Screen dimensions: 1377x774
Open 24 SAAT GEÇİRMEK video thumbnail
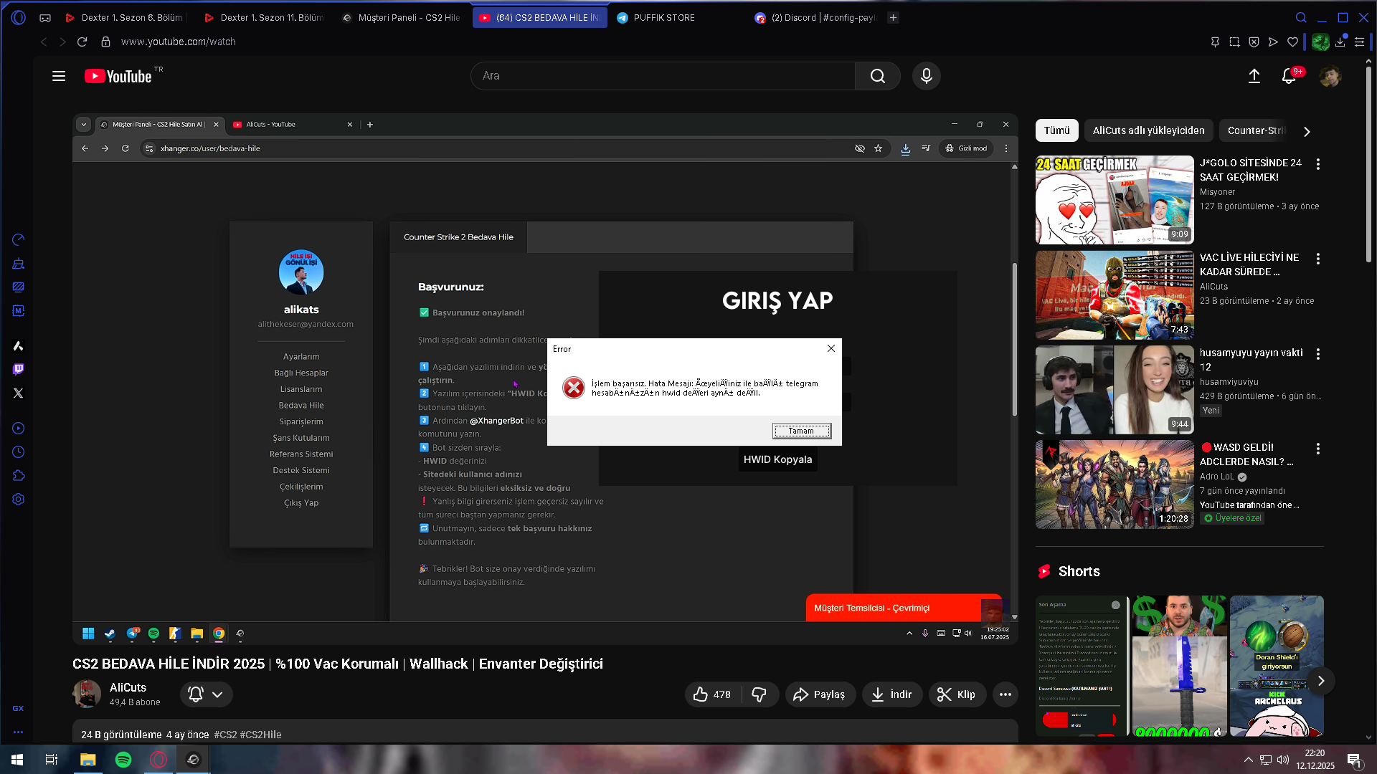[x=1115, y=200]
